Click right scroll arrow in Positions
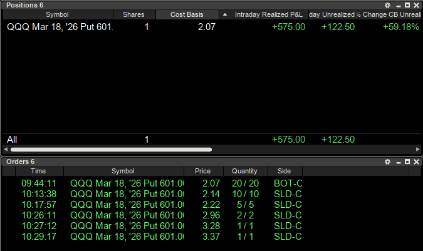The width and height of the screenshot is (423, 251). coord(417,149)
